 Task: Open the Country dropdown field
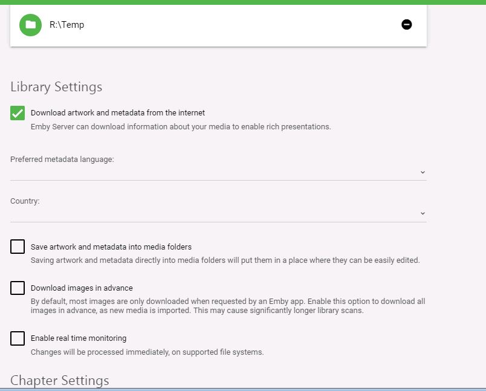218,213
